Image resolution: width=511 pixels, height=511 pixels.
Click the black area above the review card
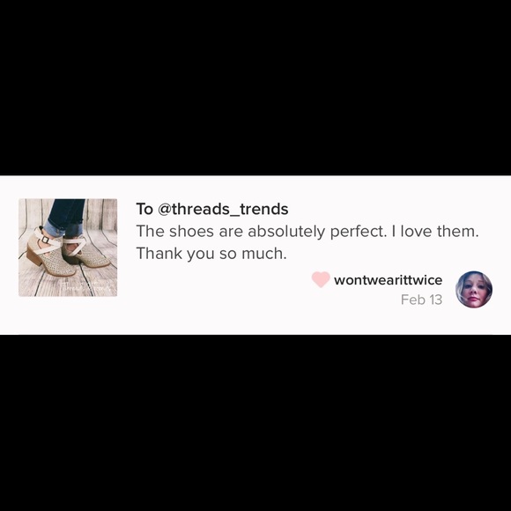[255, 88]
